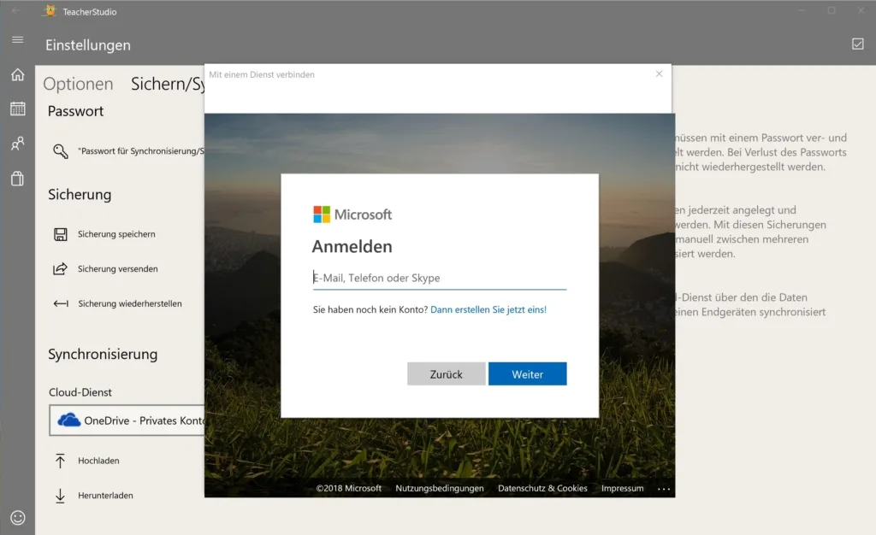
Task: Open the students/people sidebar icon
Action: tap(17, 144)
